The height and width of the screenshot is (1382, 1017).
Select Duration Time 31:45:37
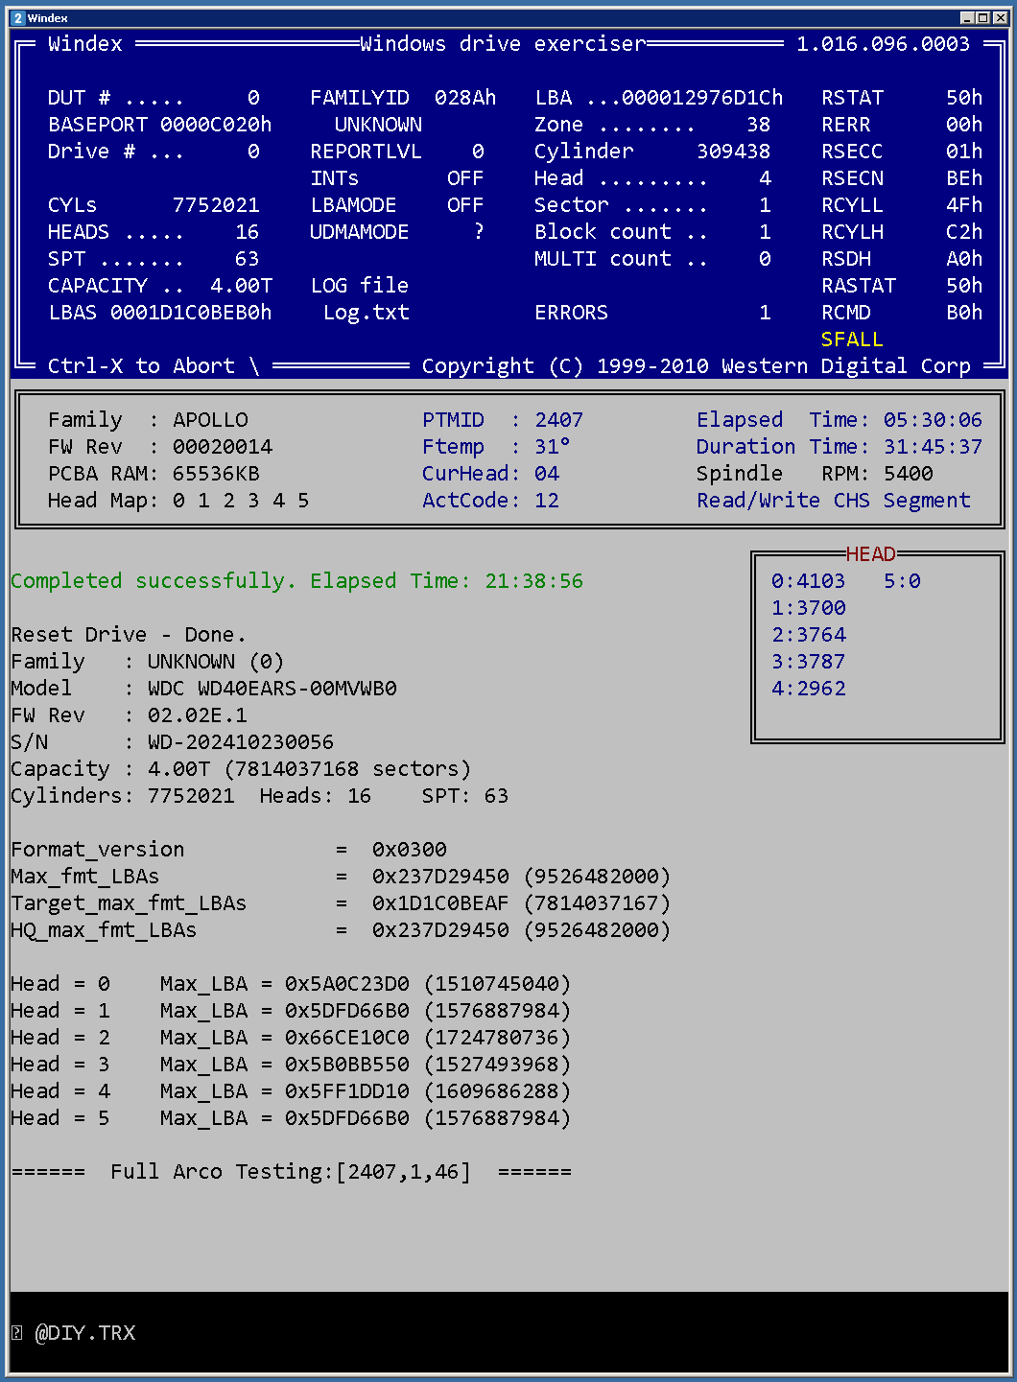tap(840, 447)
